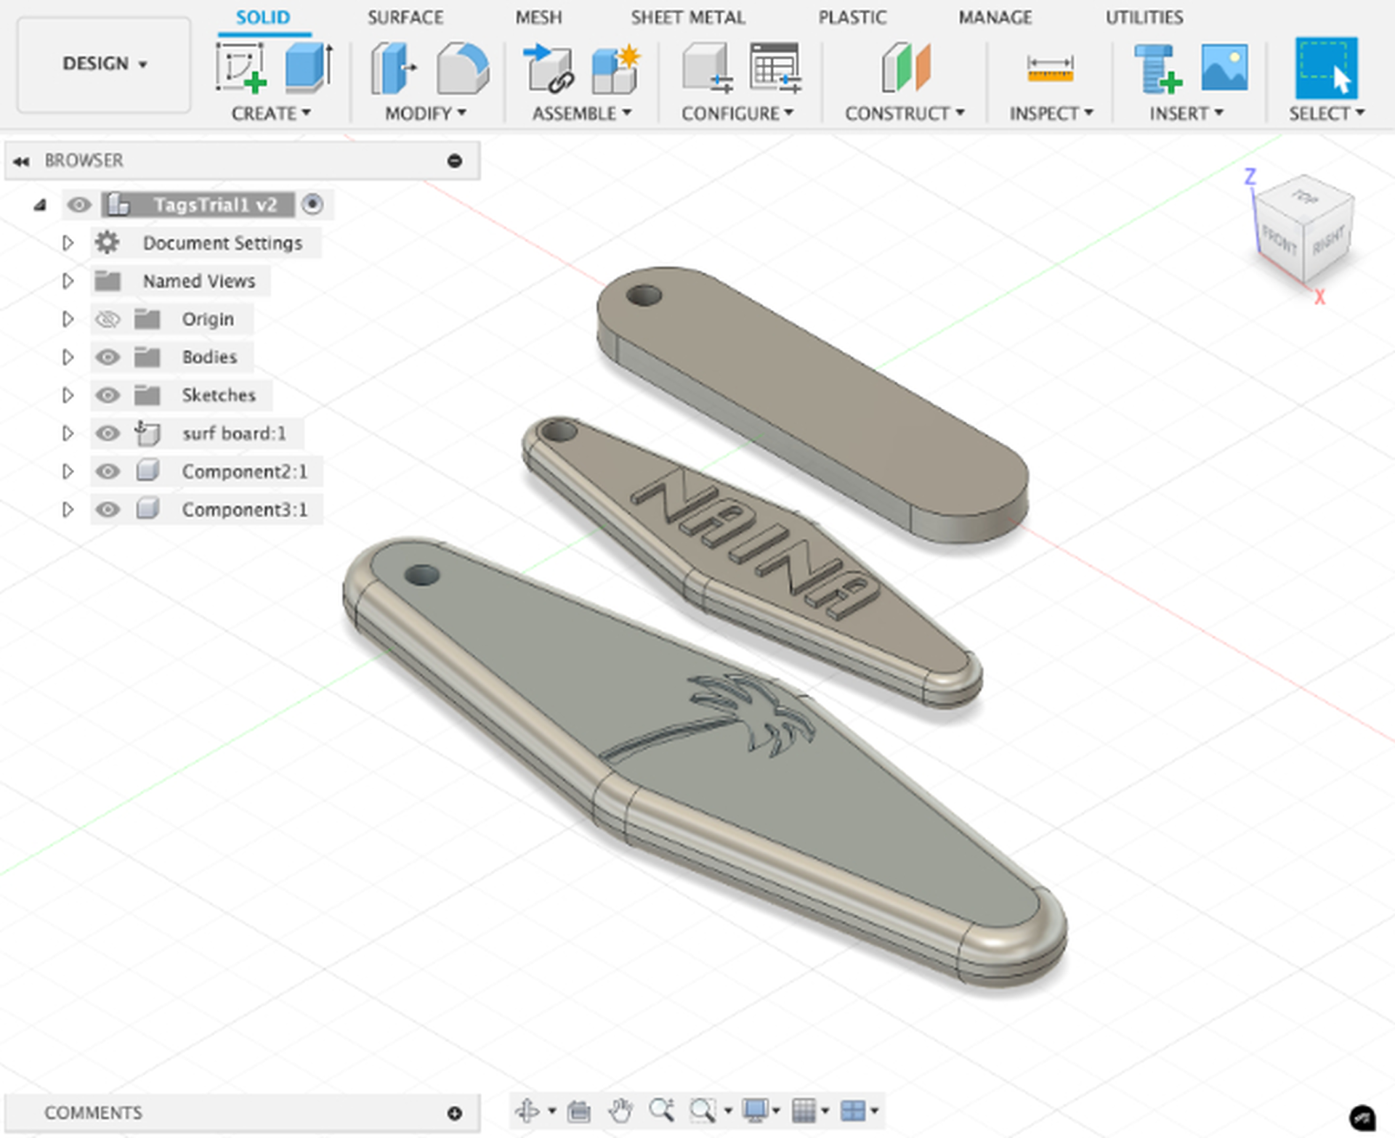Expand the Bodies folder
The image size is (1395, 1138).
click(x=68, y=357)
